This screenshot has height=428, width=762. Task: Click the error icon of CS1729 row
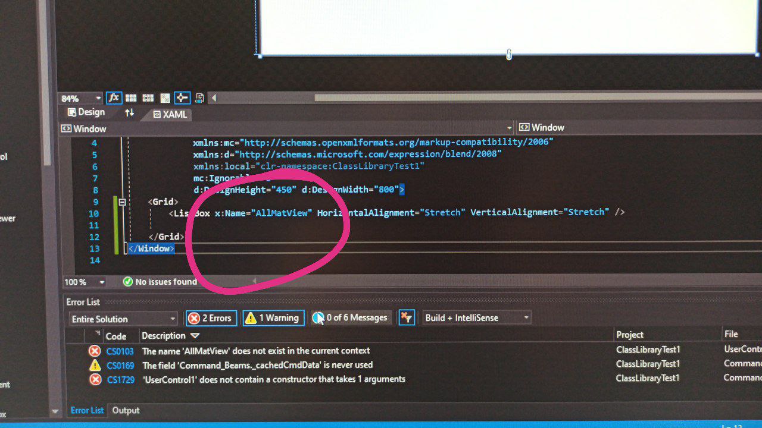click(x=95, y=379)
